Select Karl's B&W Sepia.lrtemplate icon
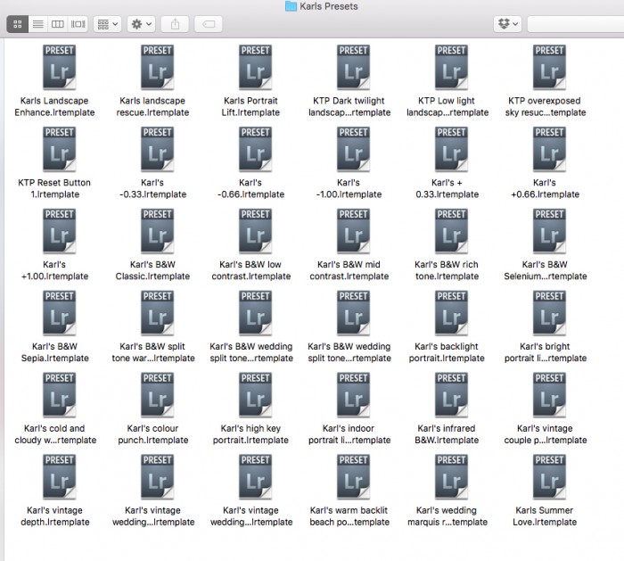Image resolution: width=624 pixels, height=561 pixels. click(x=60, y=313)
